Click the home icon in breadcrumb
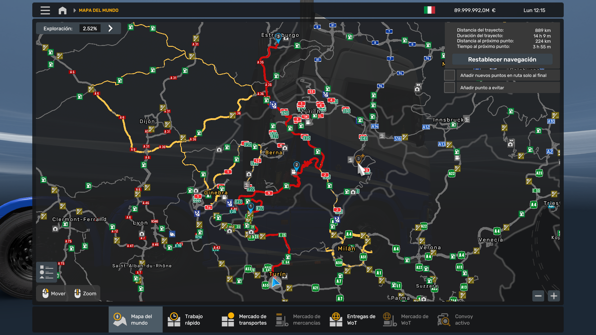This screenshot has height=335, width=596. click(62, 11)
